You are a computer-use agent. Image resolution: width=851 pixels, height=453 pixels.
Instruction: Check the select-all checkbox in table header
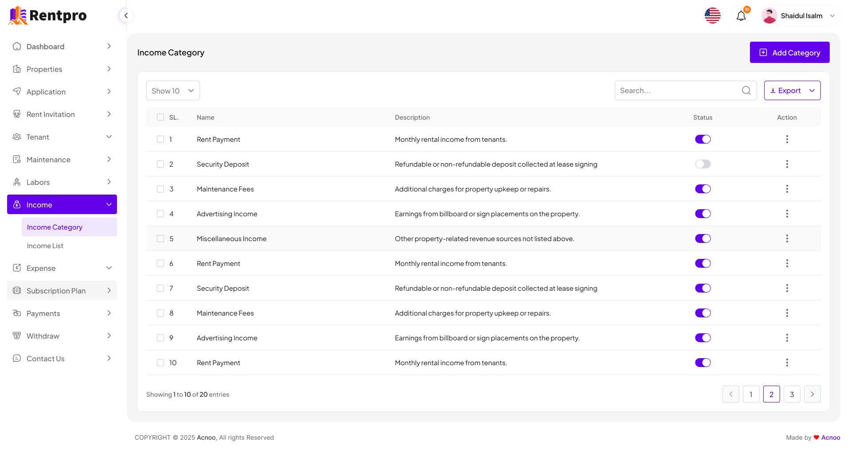[160, 117]
